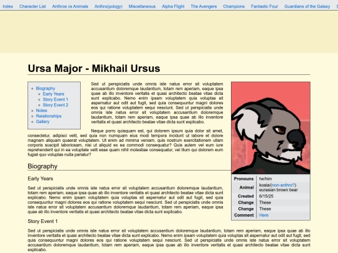Click the he/him pronouns value
Image resolution: width=338 pixels, height=253 pixels.
tap(265, 179)
